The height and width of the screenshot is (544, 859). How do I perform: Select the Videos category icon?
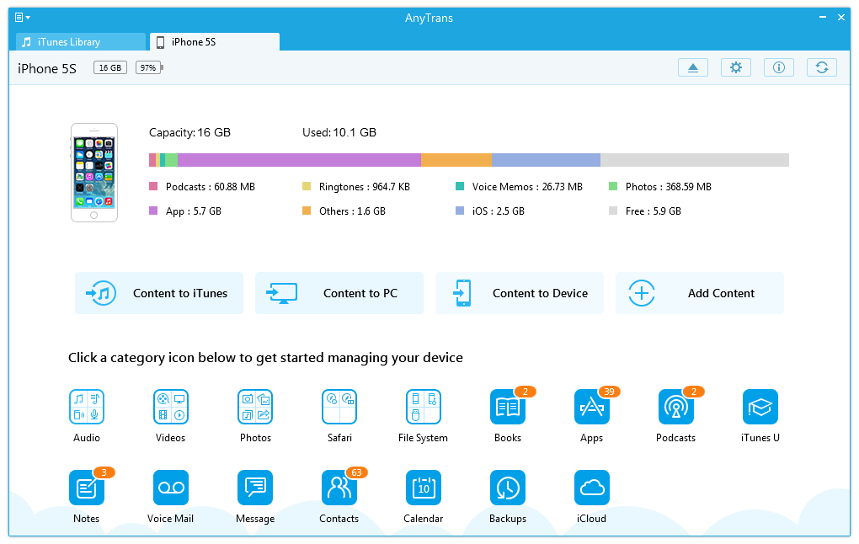tap(170, 407)
